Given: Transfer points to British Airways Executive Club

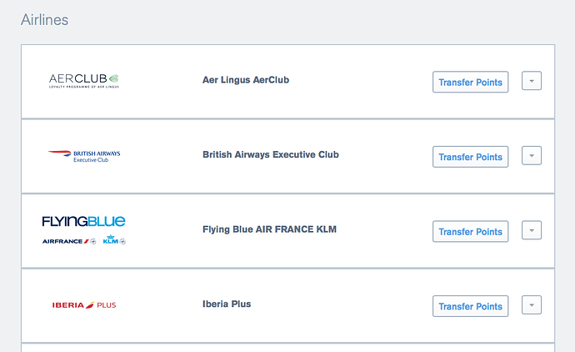Looking at the screenshot, I should click(x=470, y=157).
